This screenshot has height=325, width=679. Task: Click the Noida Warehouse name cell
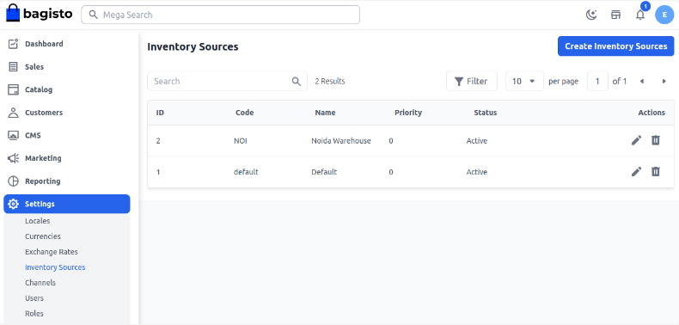(x=341, y=141)
